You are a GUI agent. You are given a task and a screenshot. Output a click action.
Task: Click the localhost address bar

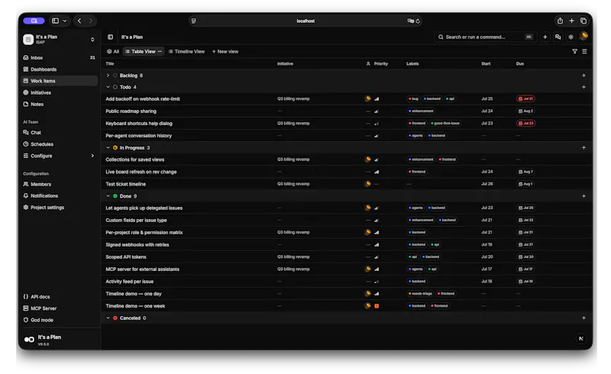[305, 21]
